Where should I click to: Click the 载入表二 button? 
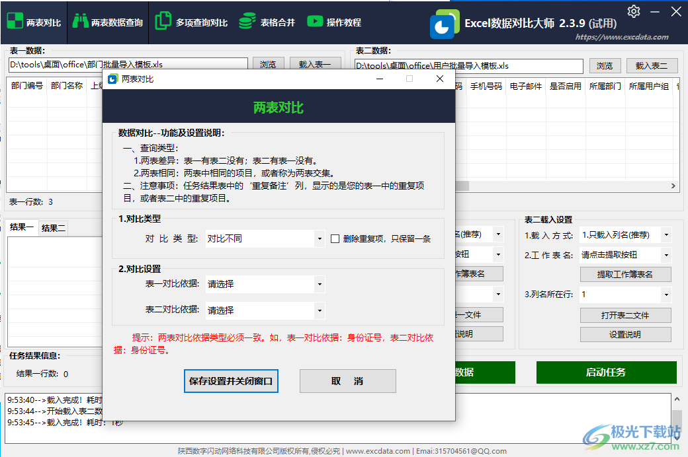(652, 66)
